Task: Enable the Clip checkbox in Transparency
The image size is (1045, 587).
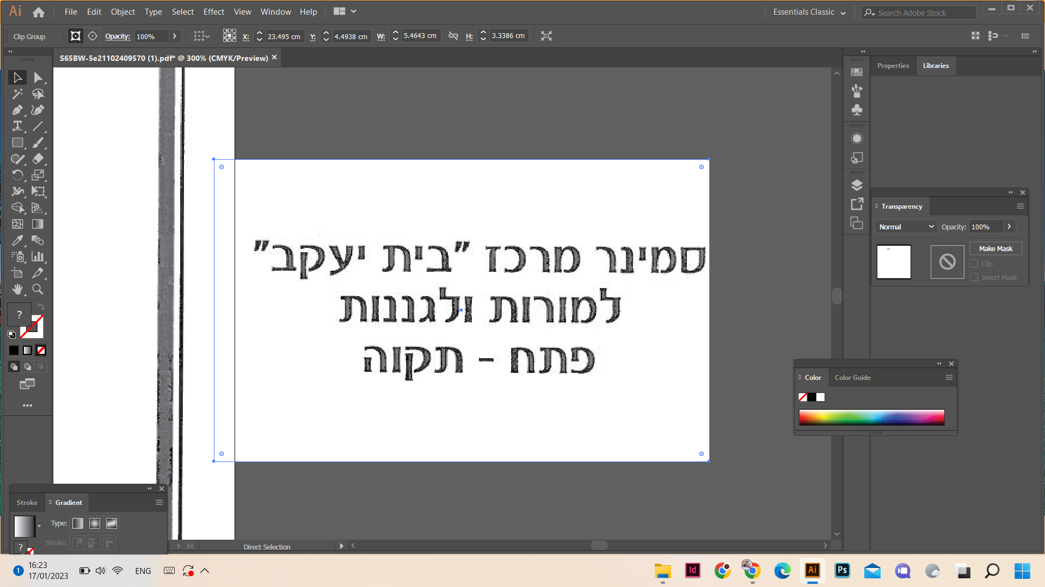Action: point(974,264)
